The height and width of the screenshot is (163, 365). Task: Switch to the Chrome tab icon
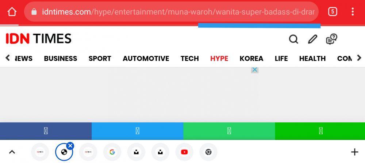[x=208, y=152]
